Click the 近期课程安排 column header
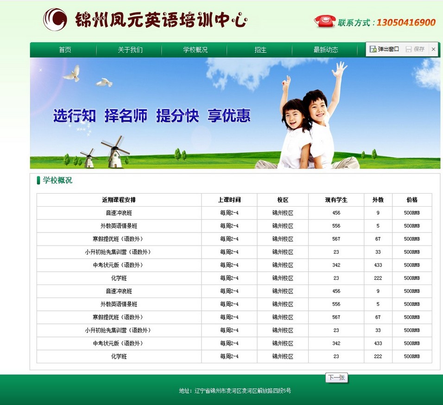The width and height of the screenshot is (443, 405). click(x=119, y=200)
